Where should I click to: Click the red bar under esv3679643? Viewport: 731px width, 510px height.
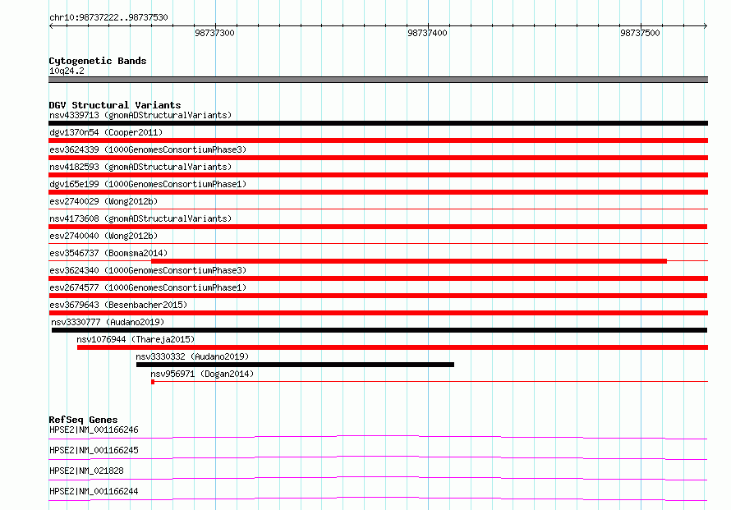[x=378, y=313]
